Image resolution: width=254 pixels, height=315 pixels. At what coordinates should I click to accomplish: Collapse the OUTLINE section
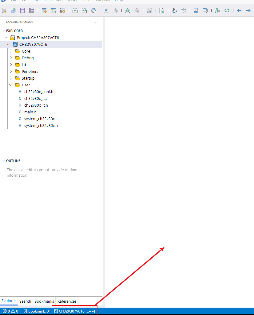[x=3, y=161]
